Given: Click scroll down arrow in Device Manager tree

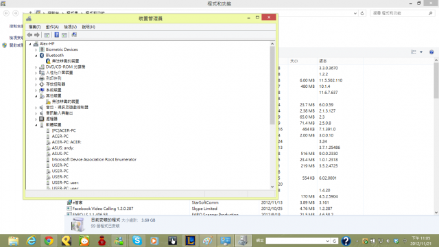Looking at the screenshot, I should coord(272,187).
